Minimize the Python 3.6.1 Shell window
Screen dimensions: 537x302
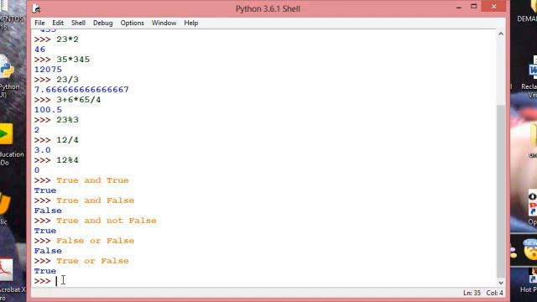pos(459,8)
